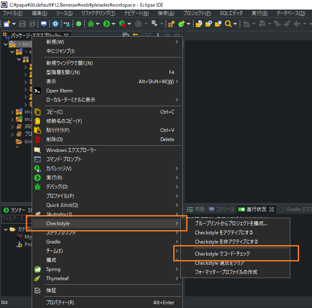Viewport: 312px width, 308px height.
Task: Click the Copy icon in context menu
Action: point(37,112)
